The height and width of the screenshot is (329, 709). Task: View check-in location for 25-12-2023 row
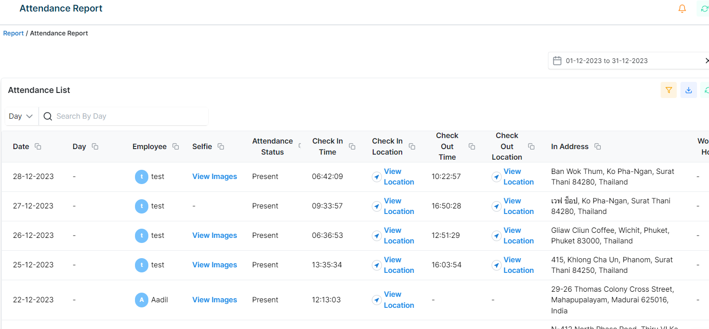398,265
